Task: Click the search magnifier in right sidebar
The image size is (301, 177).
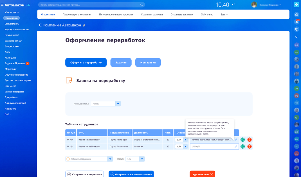Action: (296, 37)
